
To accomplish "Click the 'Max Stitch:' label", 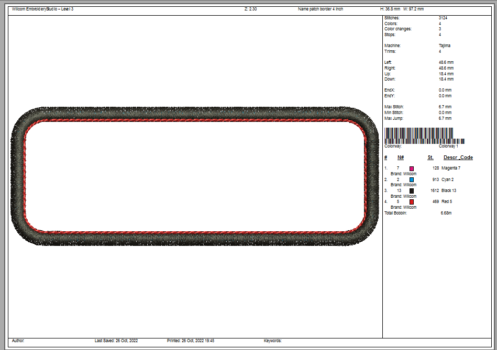I will click(394, 107).
